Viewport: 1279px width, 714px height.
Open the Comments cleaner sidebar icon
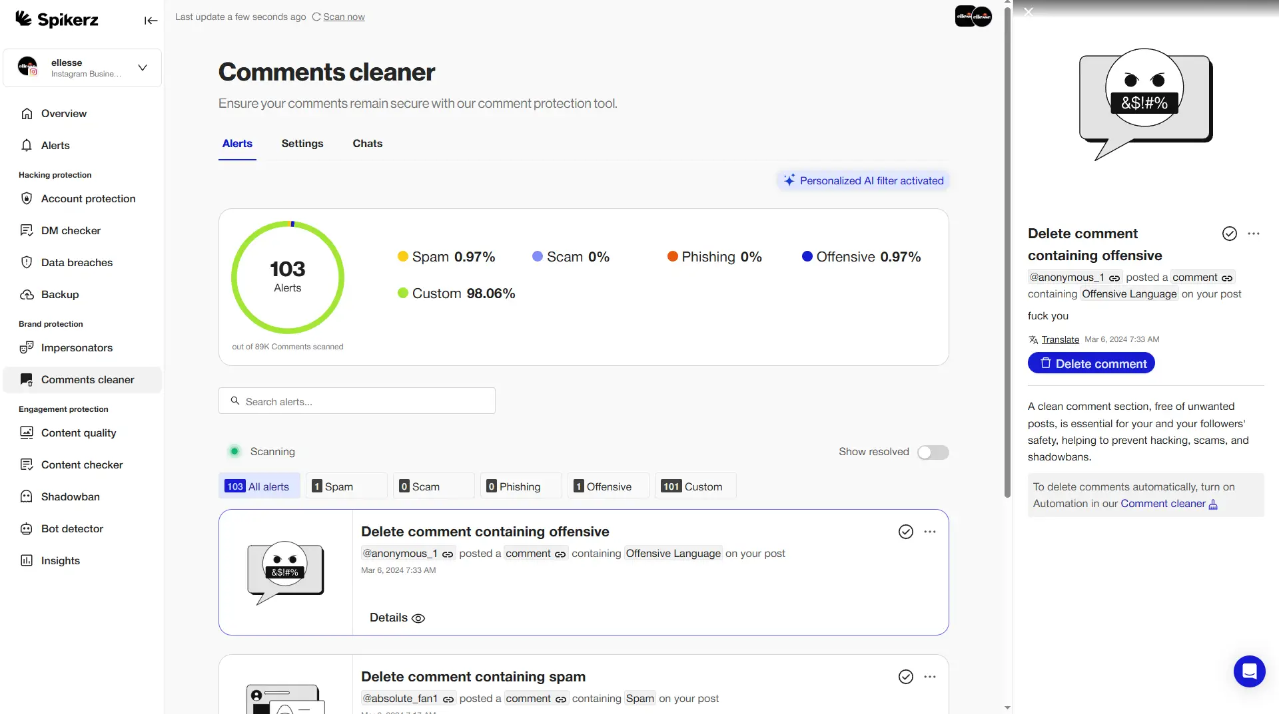coord(27,380)
